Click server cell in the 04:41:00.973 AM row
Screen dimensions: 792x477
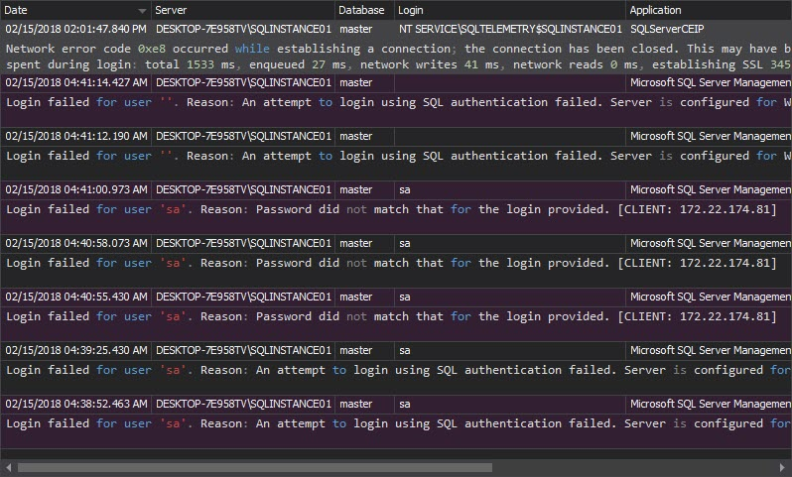click(243, 189)
